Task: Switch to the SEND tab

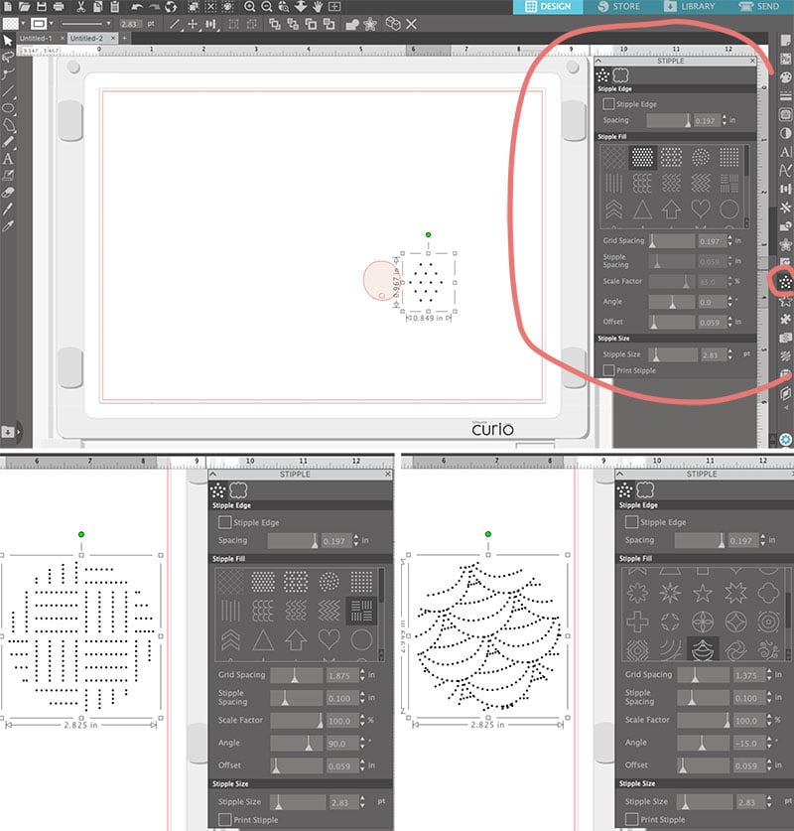Action: point(760,6)
